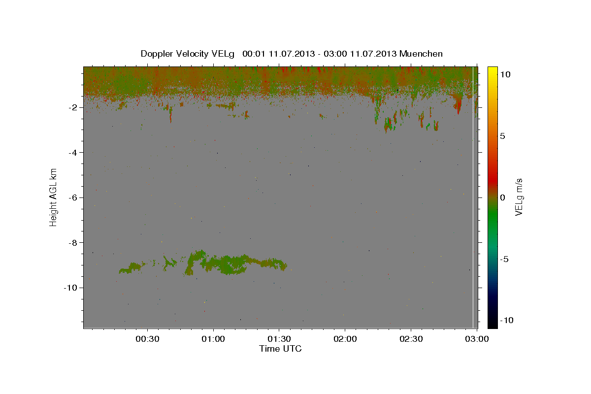Click the -6 height tick label
This screenshot has width=591, height=394.
[72, 197]
